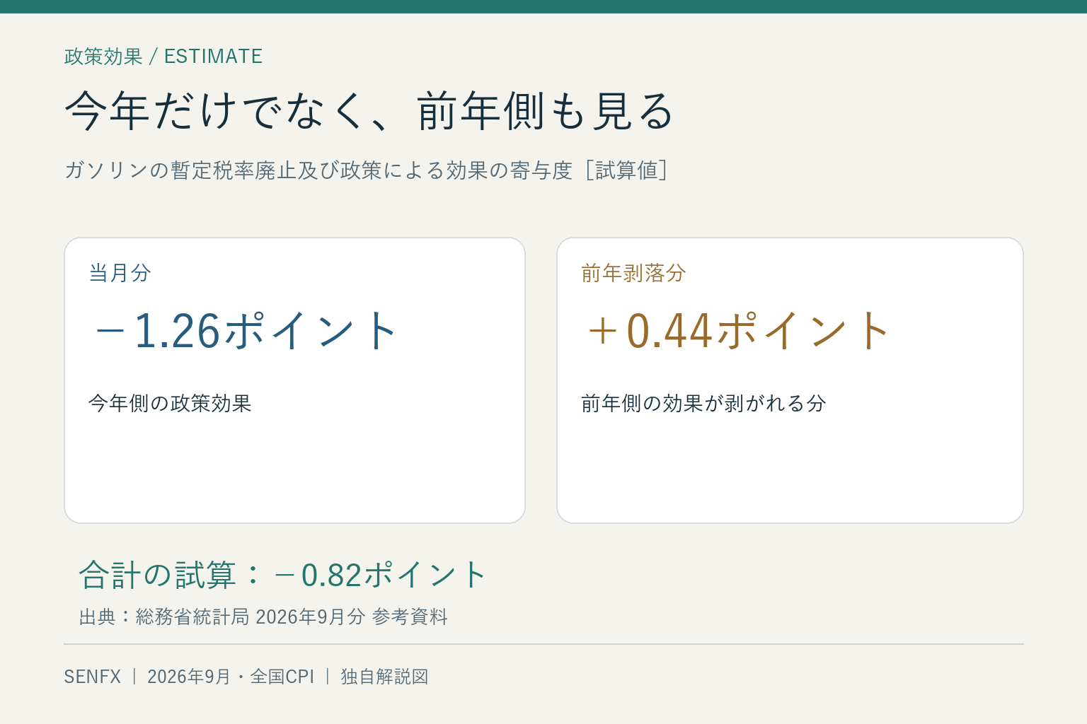Click the subtitle starting with 'ガソリンの暫定税率廃止'

pyautogui.click(x=366, y=170)
